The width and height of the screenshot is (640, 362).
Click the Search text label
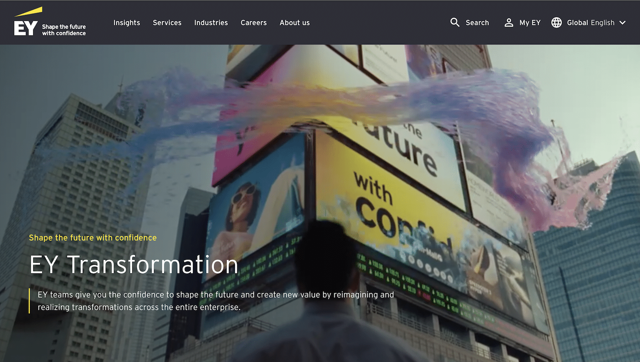click(x=477, y=23)
